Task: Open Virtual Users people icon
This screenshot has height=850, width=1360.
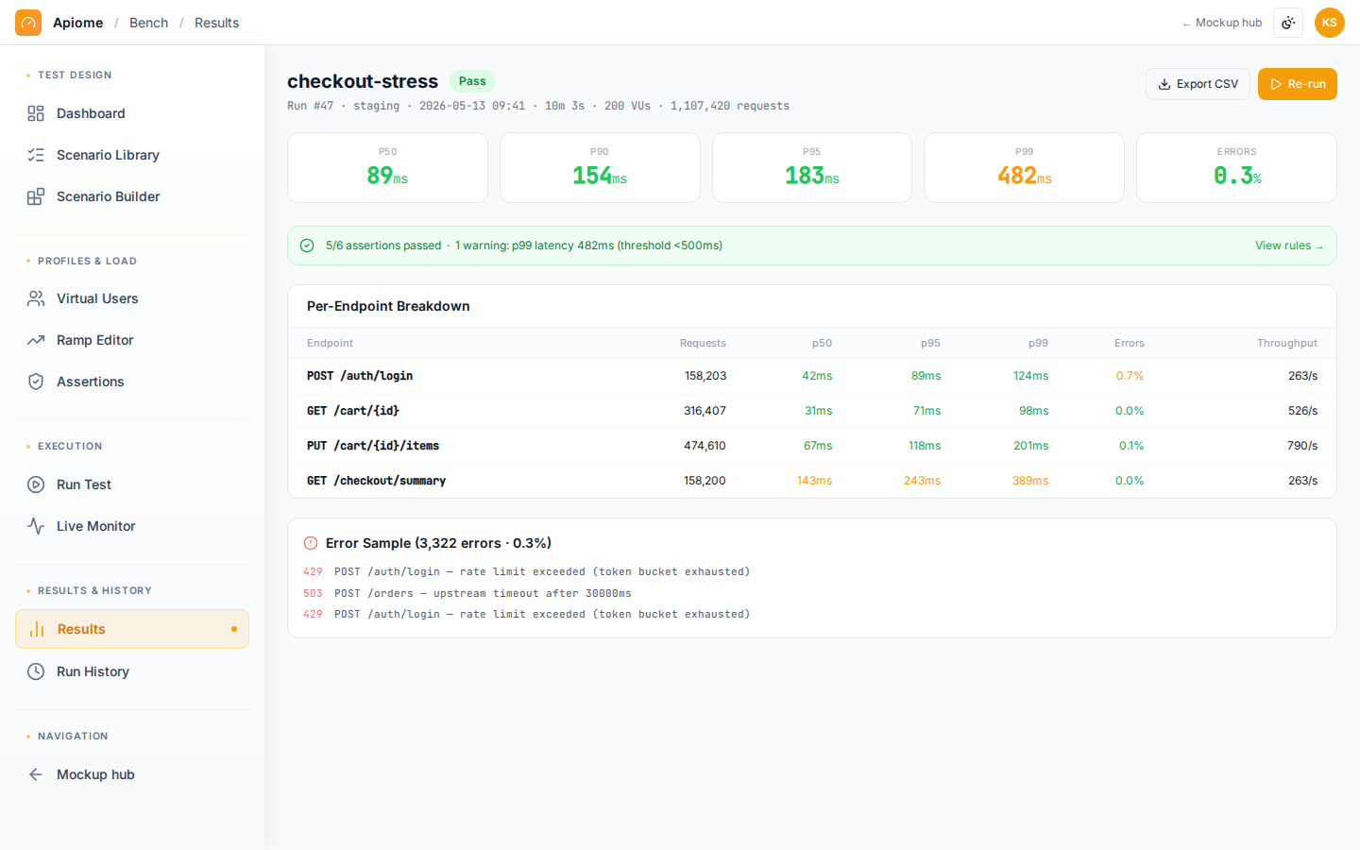Action: [36, 298]
